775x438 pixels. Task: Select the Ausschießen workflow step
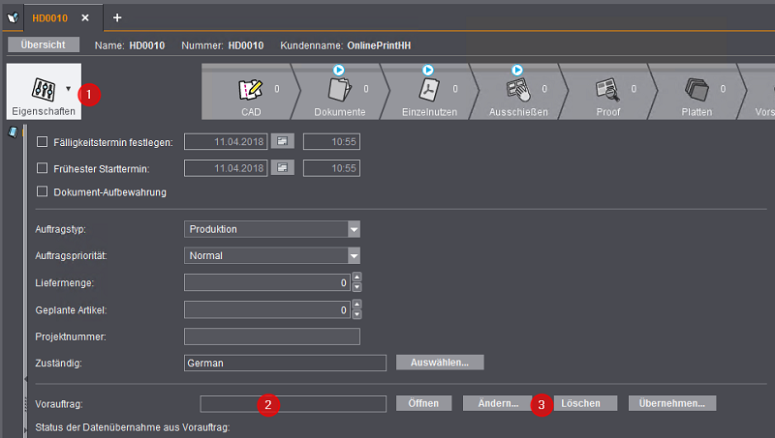point(516,90)
